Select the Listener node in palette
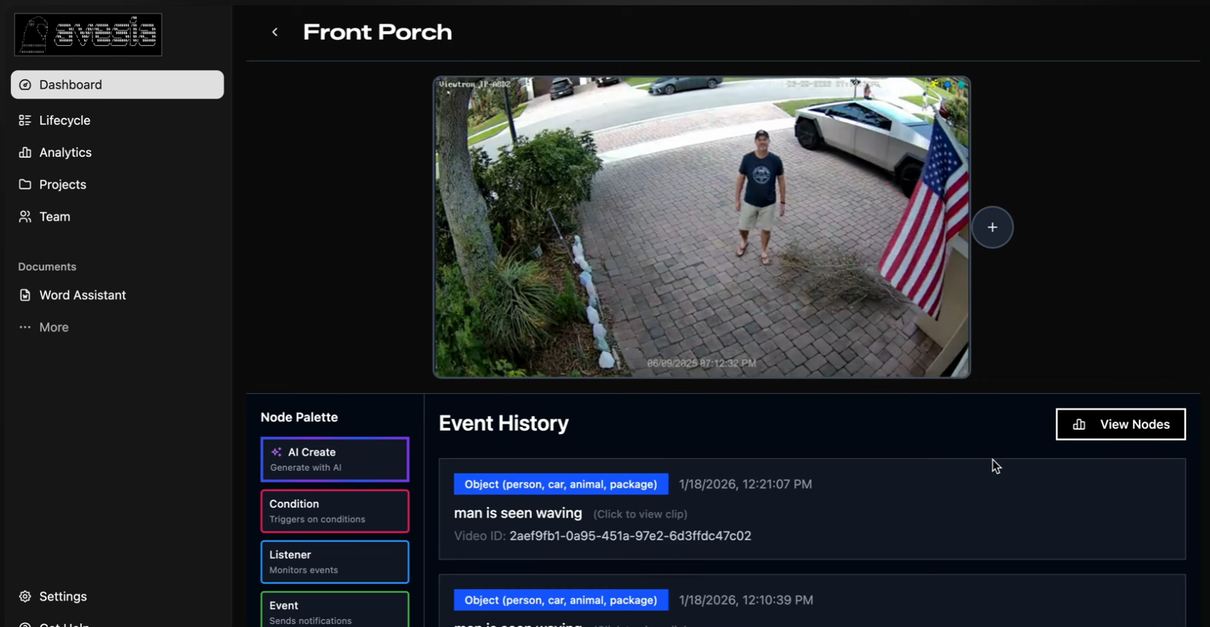 point(335,562)
